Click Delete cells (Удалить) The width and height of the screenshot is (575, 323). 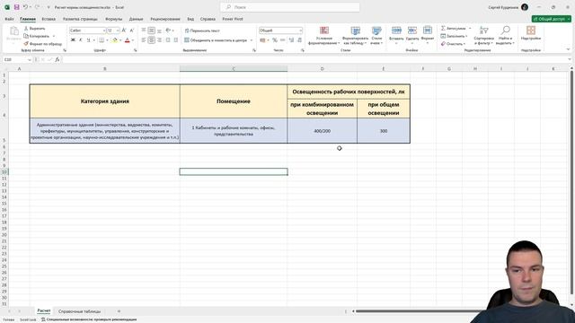pyautogui.click(x=412, y=35)
